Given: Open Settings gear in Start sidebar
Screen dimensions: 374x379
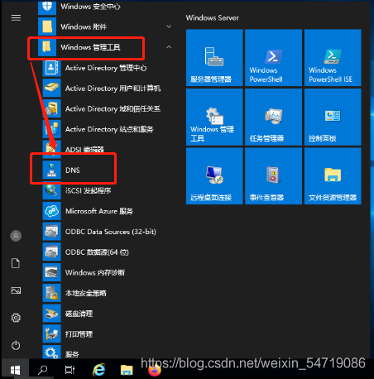Looking at the screenshot, I should (x=16, y=318).
